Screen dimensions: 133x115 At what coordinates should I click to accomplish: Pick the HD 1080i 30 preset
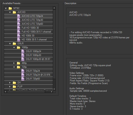(x=28, y=36)
